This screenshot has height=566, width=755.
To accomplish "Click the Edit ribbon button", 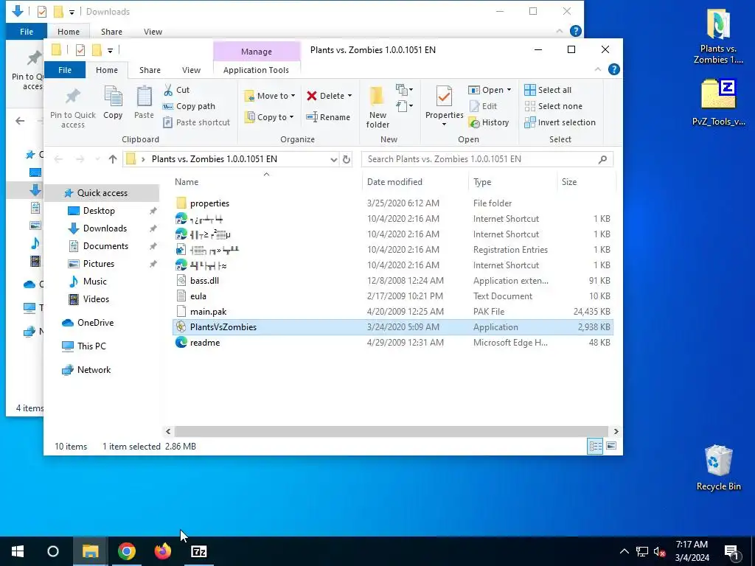I will 483,106.
